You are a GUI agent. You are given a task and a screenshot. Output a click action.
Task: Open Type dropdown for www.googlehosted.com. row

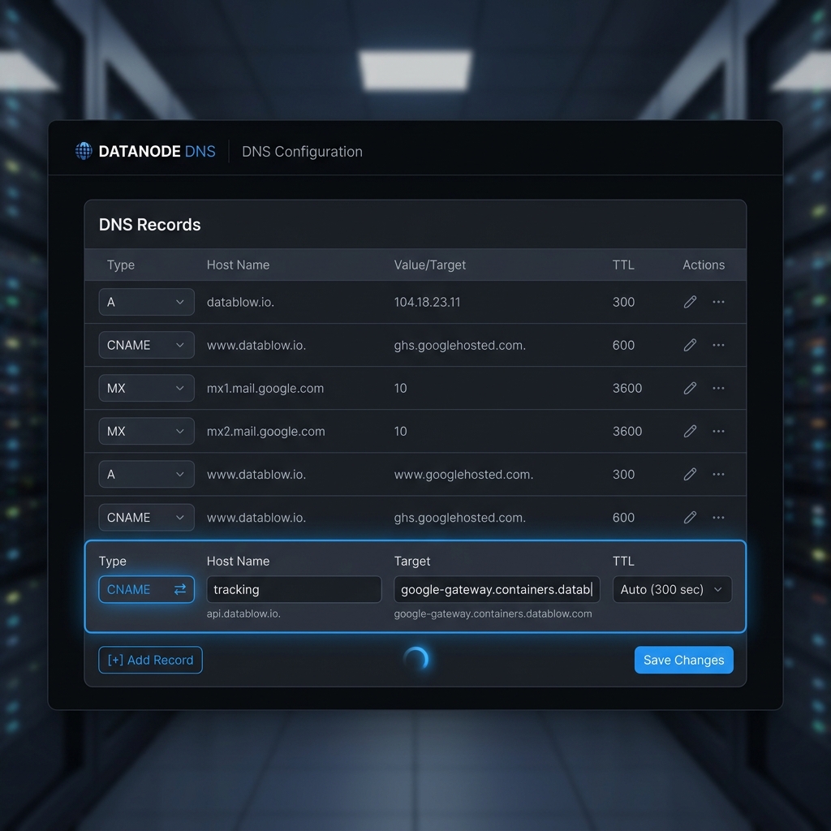(x=146, y=474)
